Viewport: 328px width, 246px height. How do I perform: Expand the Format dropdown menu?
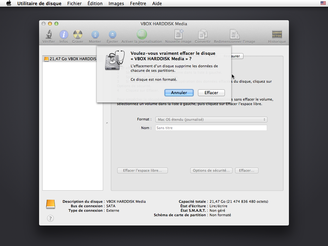pyautogui.click(x=211, y=119)
